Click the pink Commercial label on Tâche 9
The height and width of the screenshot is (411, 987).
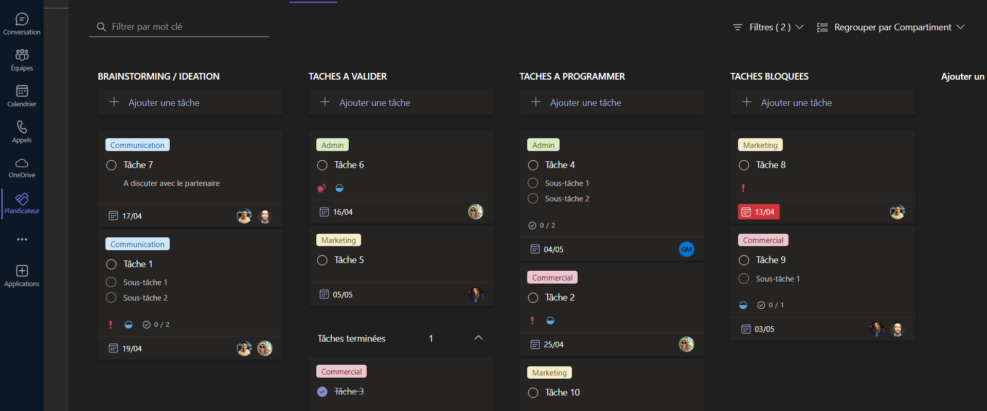click(763, 240)
